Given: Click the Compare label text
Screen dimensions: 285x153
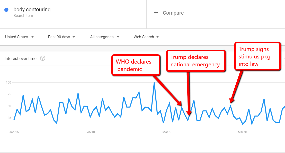Looking at the screenshot, I should click(x=173, y=13).
